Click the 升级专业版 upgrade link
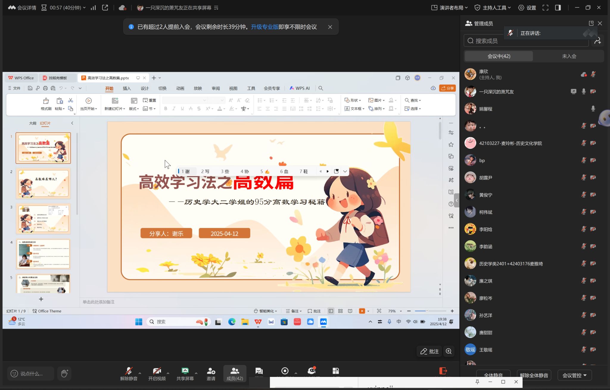Viewport: 610px width, 390px height. [264, 27]
